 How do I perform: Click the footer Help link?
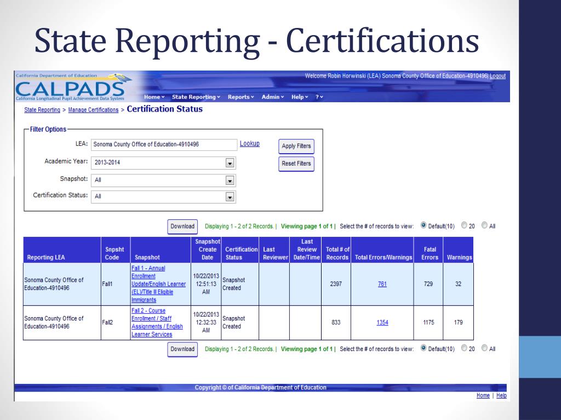pyautogui.click(x=501, y=395)
